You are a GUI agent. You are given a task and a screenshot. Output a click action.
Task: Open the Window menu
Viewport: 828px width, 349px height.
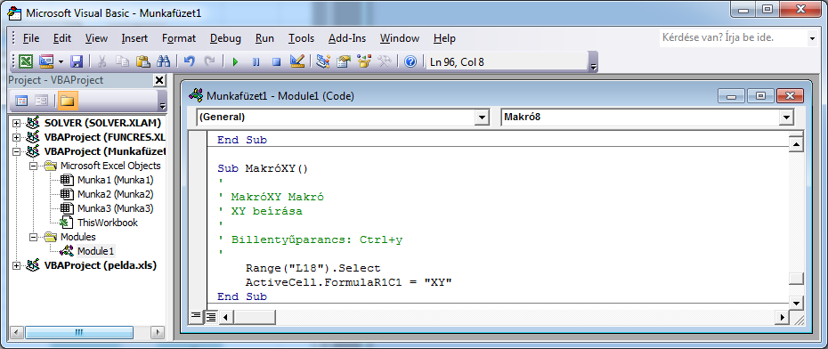tap(400, 38)
